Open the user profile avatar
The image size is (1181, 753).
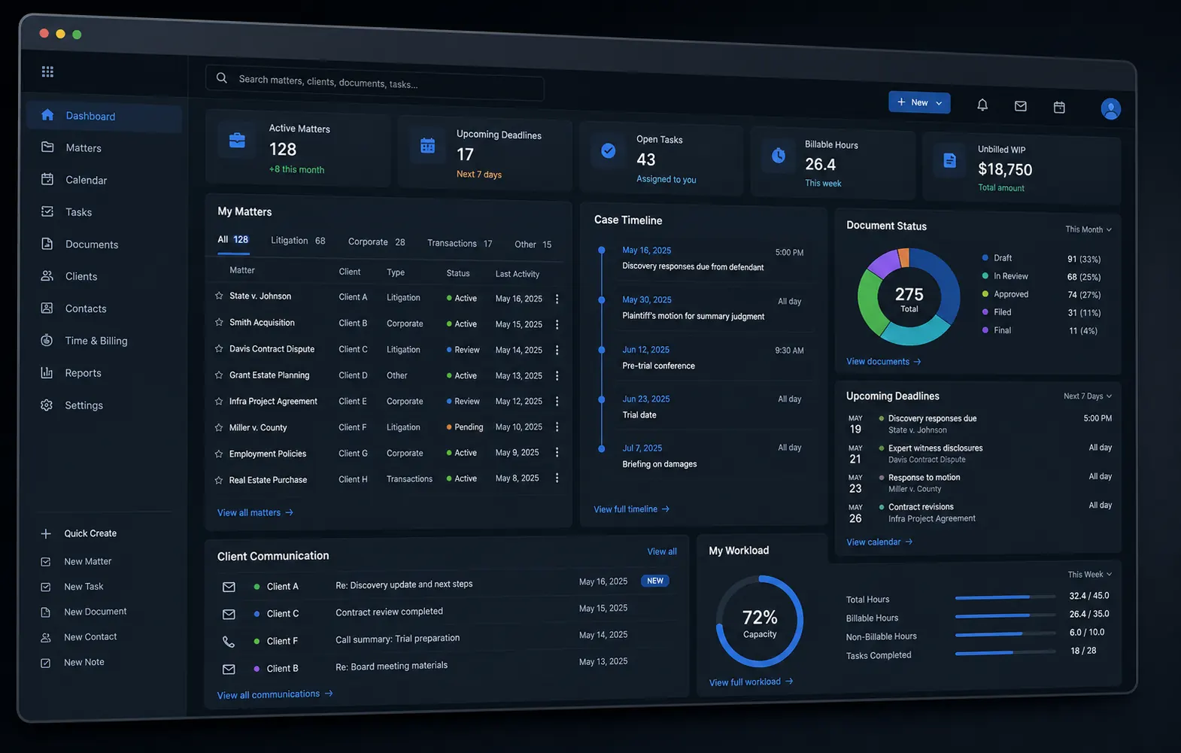point(1110,109)
